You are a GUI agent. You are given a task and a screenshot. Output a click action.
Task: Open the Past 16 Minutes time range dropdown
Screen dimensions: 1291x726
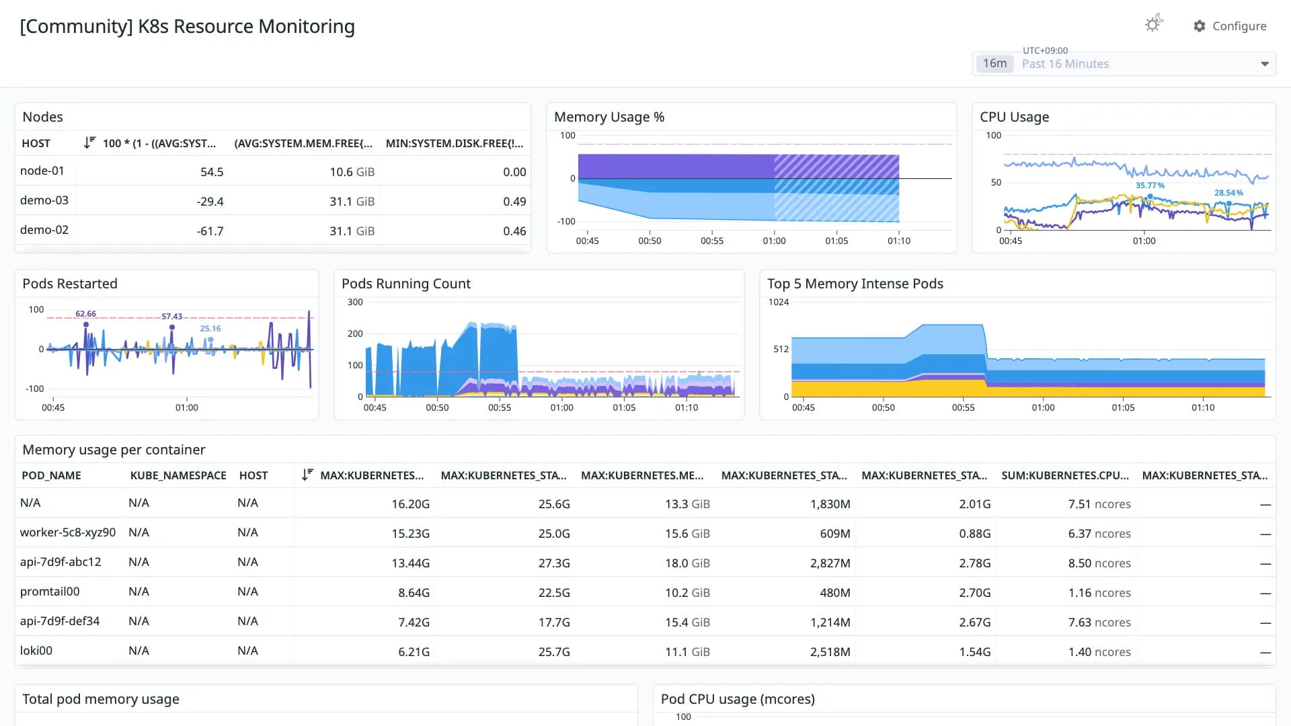1124,64
